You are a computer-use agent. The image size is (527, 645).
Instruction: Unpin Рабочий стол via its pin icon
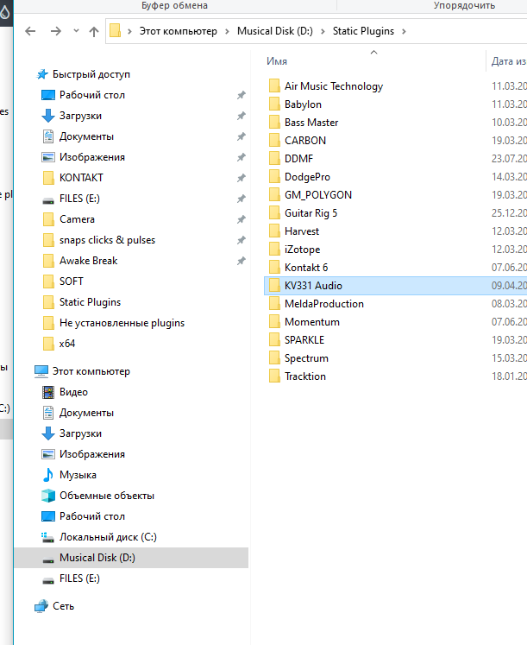242,95
